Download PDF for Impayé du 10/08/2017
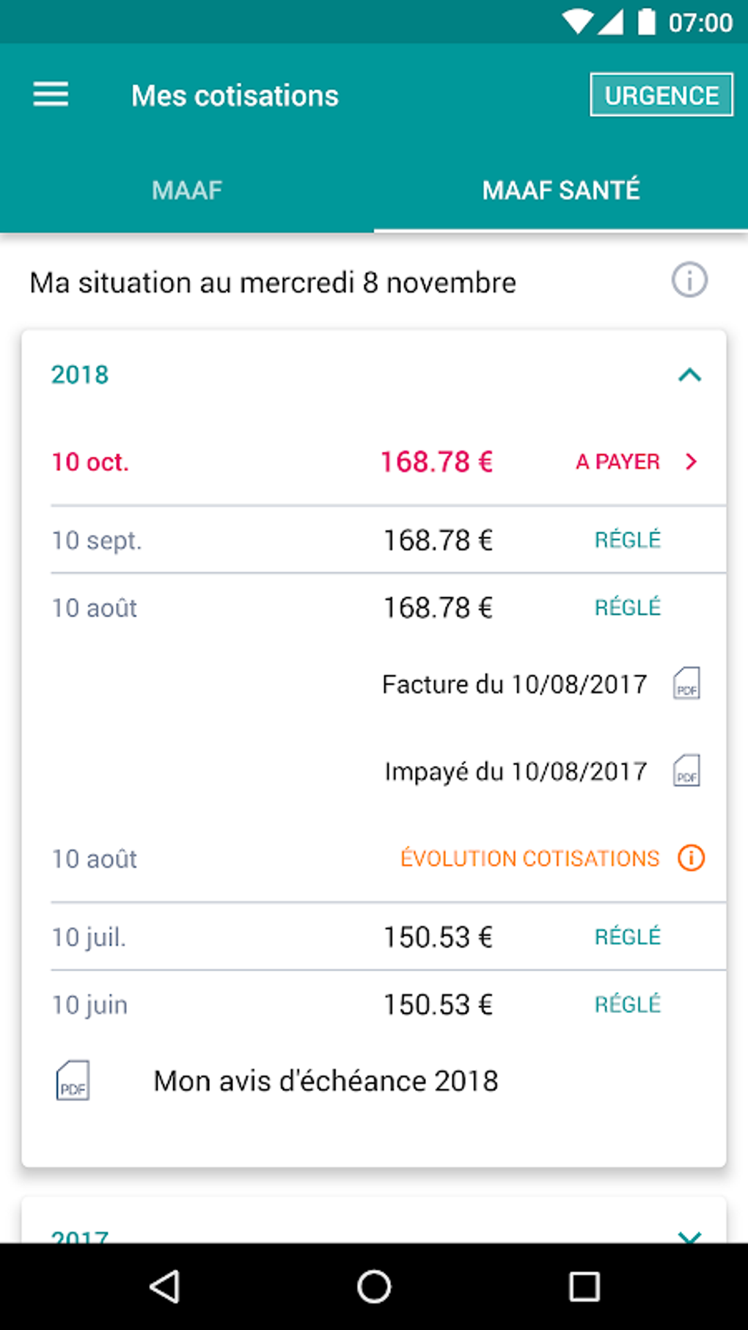The image size is (748, 1330). pos(686,770)
